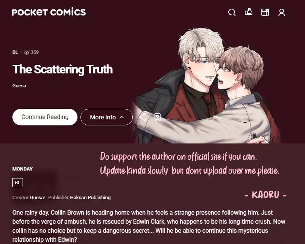Click The Scattering Truth title

pos(63,69)
